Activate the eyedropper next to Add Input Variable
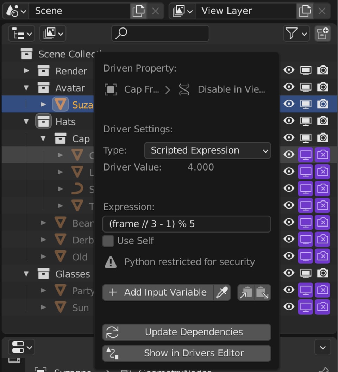338x372 pixels. click(x=222, y=292)
